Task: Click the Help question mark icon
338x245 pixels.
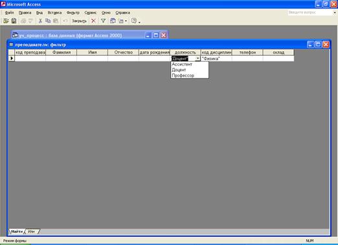Action: click(134, 21)
